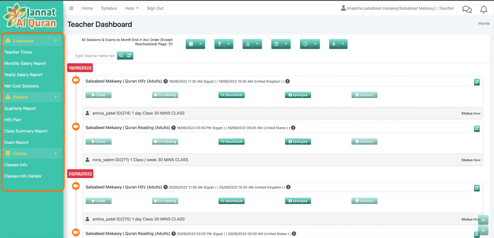This screenshot has width=494, height=238.
Task: Refresh the Quran Hifz 18/06/2022 session
Action: [477, 82]
